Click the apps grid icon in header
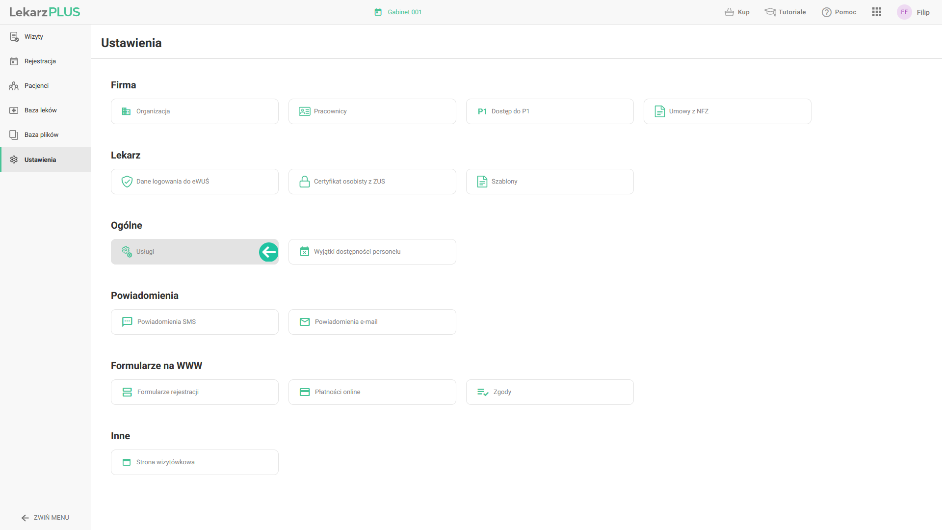This screenshot has width=942, height=530. point(877,12)
